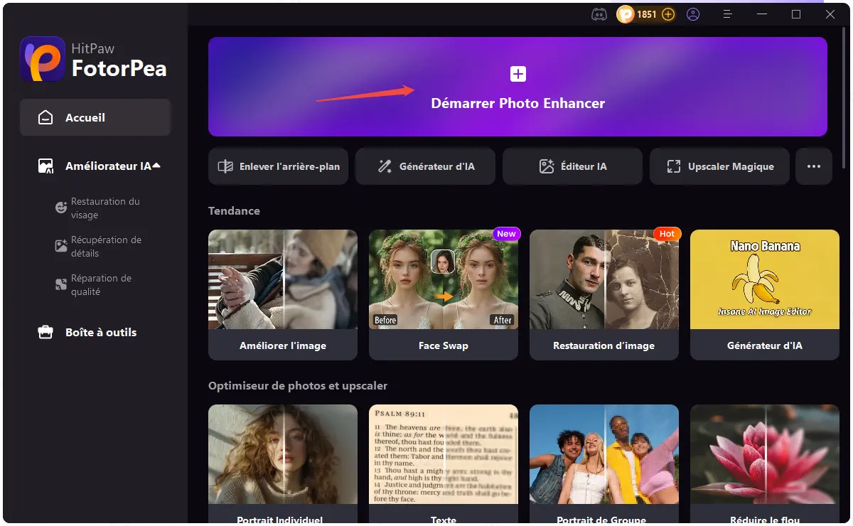Open the Générateur d'IA tool icon
853x526 pixels.
coord(384,166)
